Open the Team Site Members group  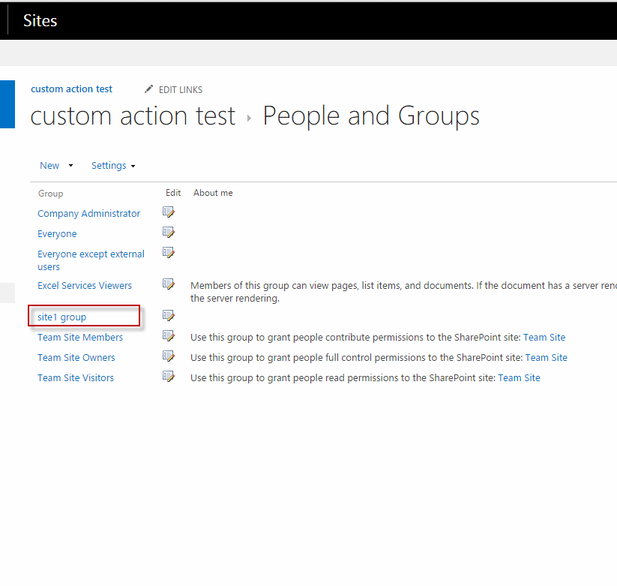79,337
